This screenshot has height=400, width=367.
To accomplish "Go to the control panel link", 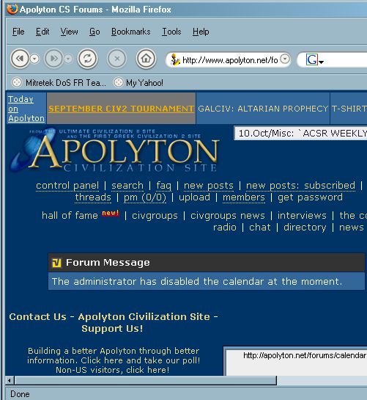I will pyautogui.click(x=67, y=186).
